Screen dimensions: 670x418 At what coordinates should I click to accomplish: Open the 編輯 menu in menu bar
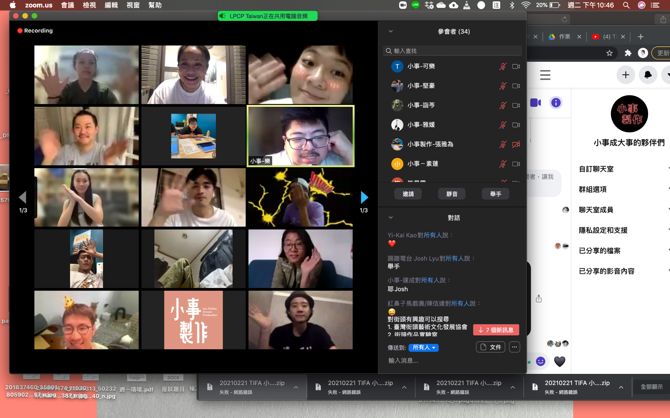111,5
